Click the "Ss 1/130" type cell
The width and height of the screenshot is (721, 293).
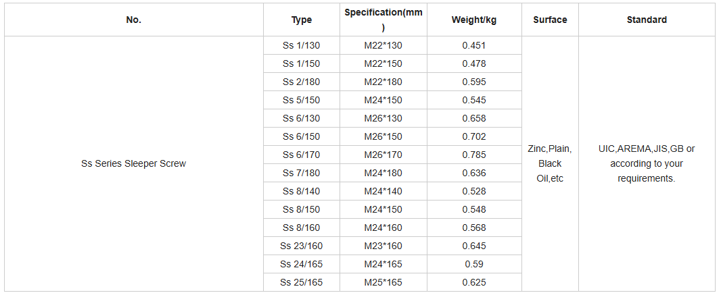click(301, 45)
